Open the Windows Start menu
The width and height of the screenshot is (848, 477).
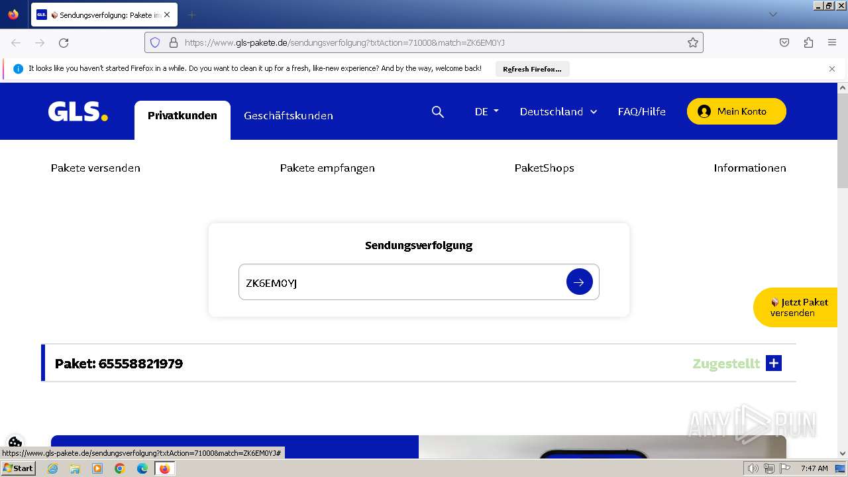[18, 468]
